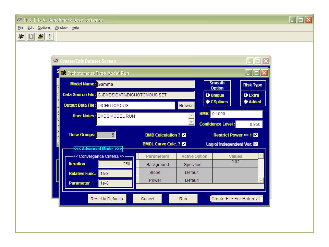Screen dimensions: 329x247
Task: Minimize the Dichotomous Type Model Run dialog
Action: (248, 73)
